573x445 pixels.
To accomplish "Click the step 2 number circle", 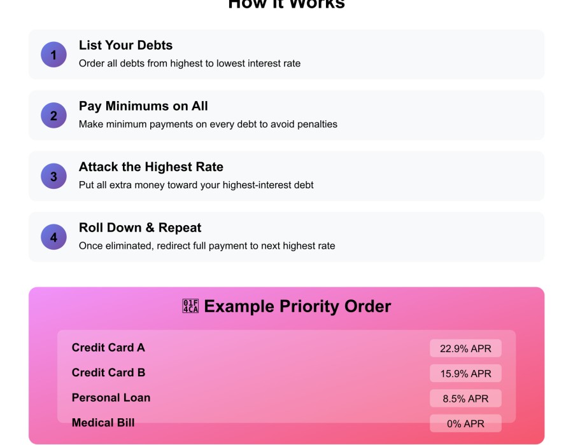I will [x=53, y=116].
